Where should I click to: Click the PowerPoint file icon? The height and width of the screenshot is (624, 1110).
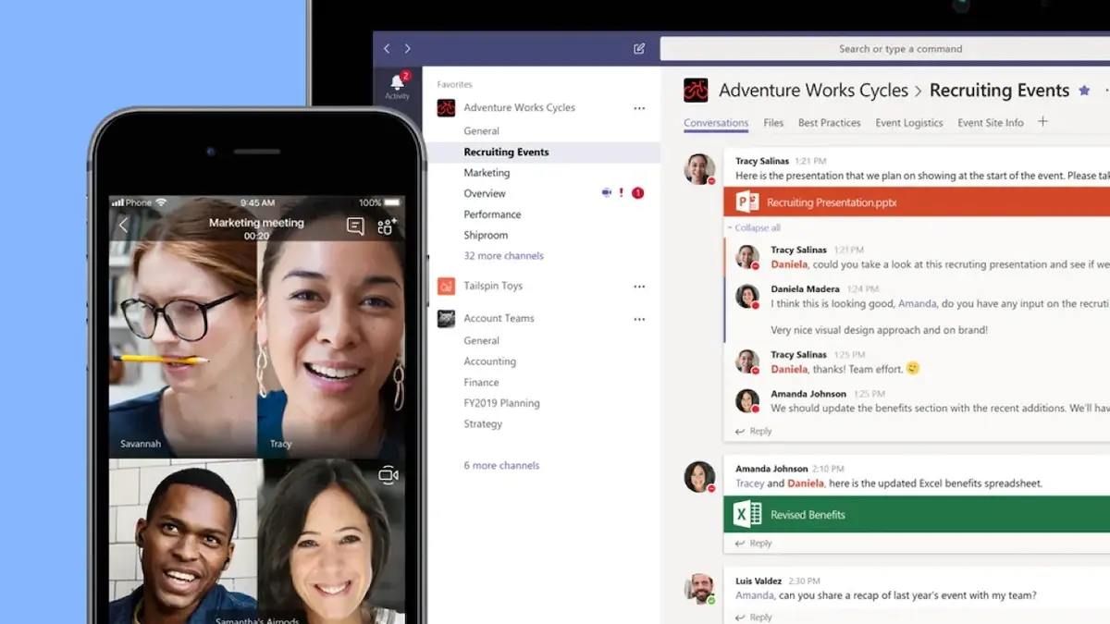746,202
